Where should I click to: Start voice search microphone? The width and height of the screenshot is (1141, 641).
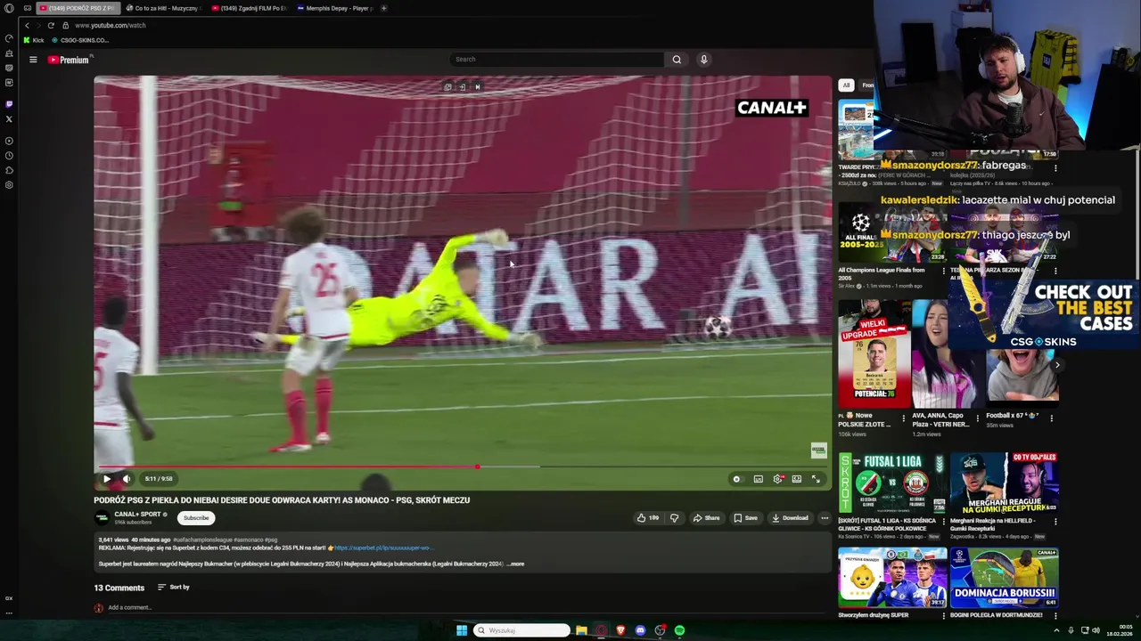(703, 60)
